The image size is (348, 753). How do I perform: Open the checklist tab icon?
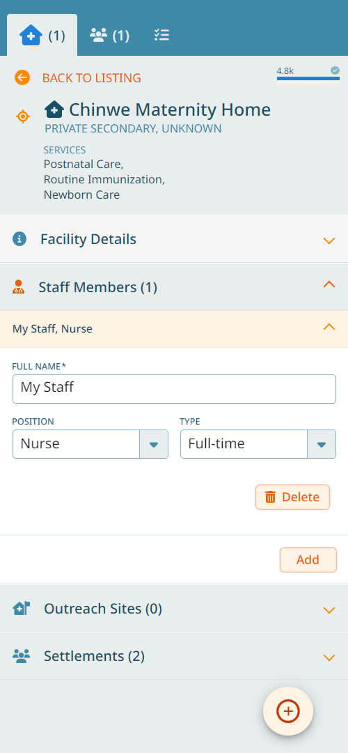161,35
